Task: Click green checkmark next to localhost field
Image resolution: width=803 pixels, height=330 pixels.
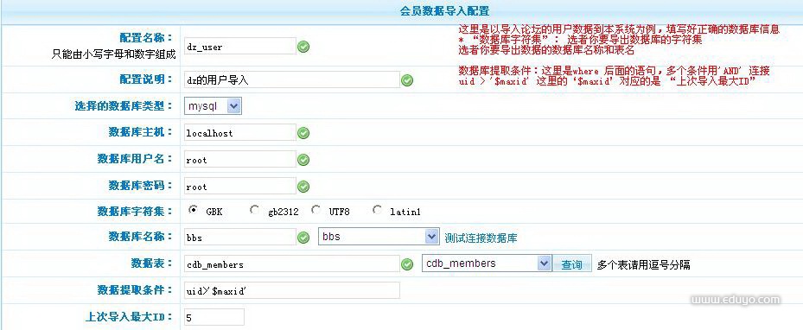Action: 303,134
